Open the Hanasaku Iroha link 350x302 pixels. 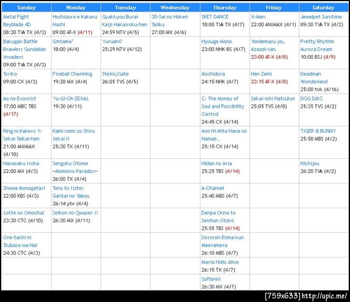point(21,164)
